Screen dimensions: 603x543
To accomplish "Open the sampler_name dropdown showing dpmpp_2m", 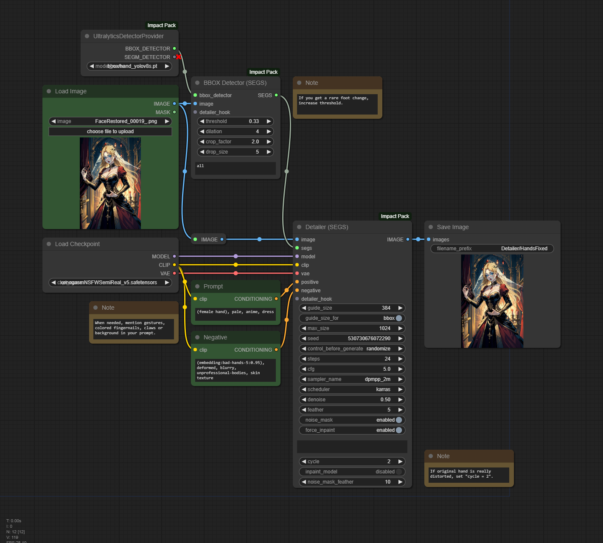I will (x=352, y=379).
